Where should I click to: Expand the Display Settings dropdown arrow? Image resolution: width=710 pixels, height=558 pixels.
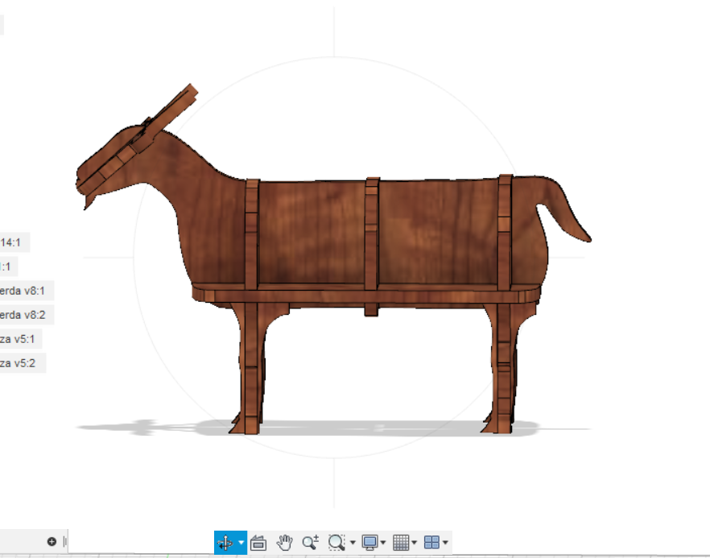[x=383, y=542]
